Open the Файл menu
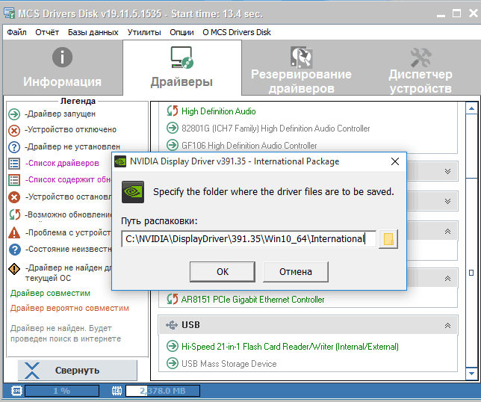The height and width of the screenshot is (402, 481). click(x=16, y=32)
